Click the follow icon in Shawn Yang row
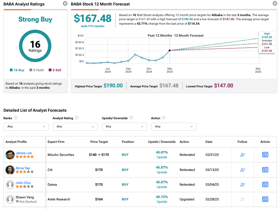Viewport: 279px width, 209px height. point(242,199)
